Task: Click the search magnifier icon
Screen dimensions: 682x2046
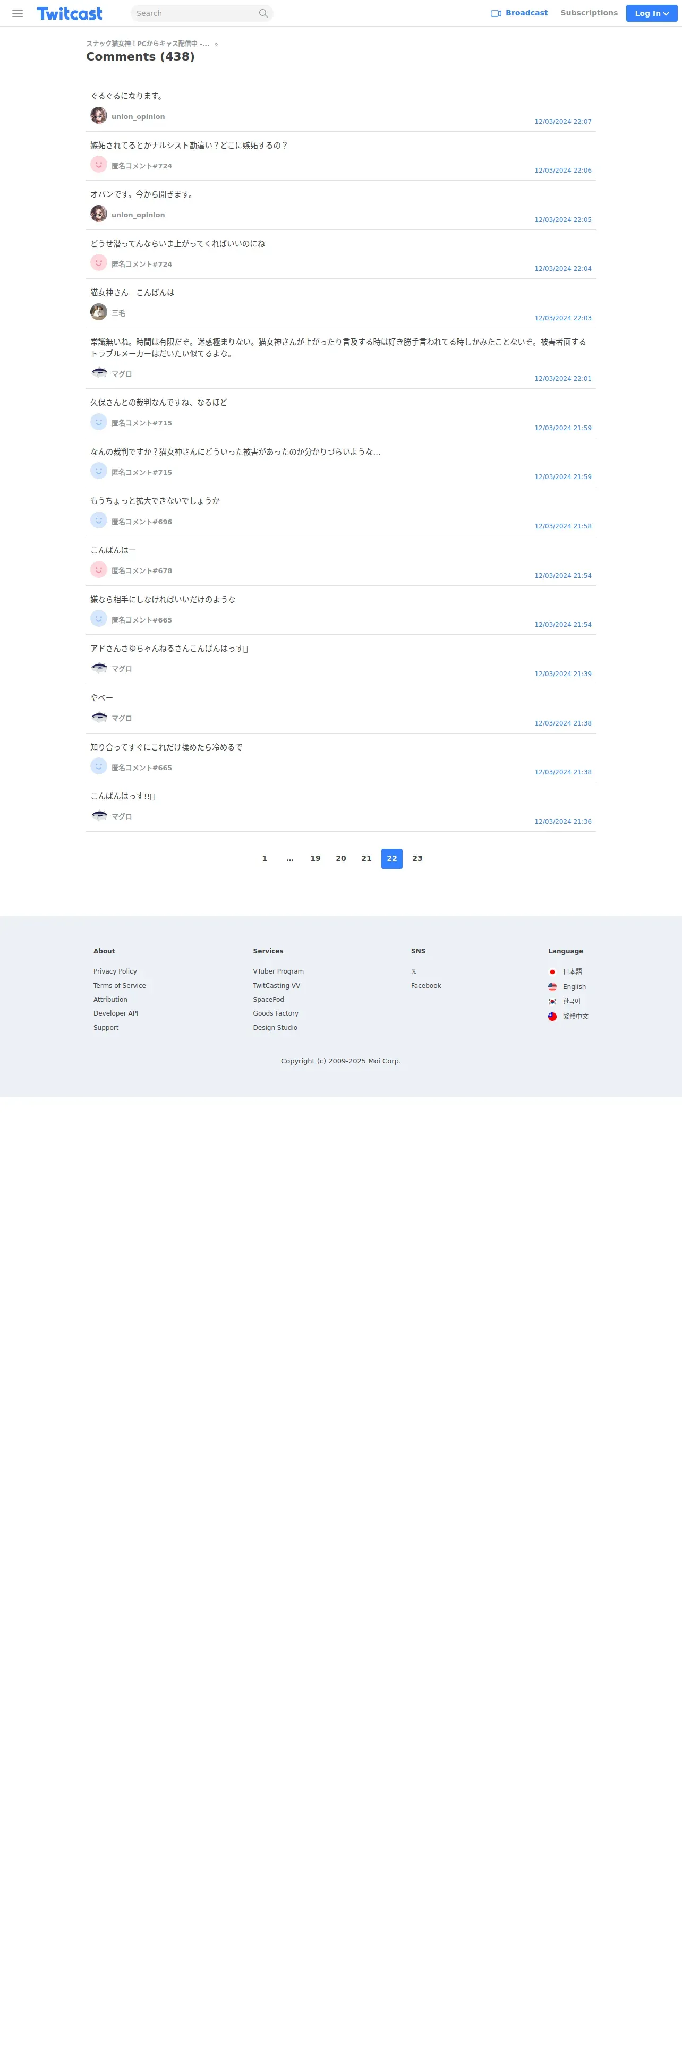Action: point(263,13)
